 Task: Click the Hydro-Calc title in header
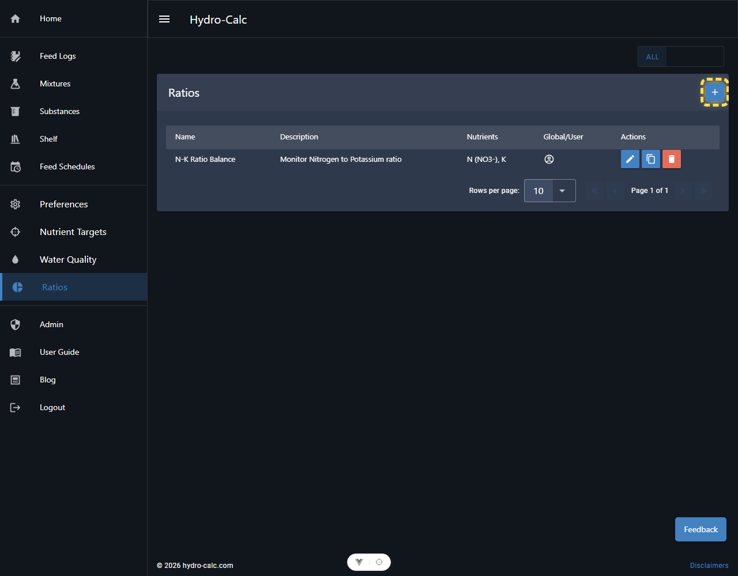tap(219, 20)
